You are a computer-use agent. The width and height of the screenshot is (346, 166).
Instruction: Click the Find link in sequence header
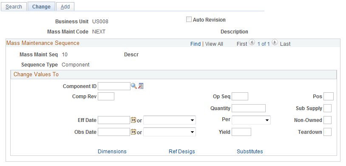click(x=196, y=44)
